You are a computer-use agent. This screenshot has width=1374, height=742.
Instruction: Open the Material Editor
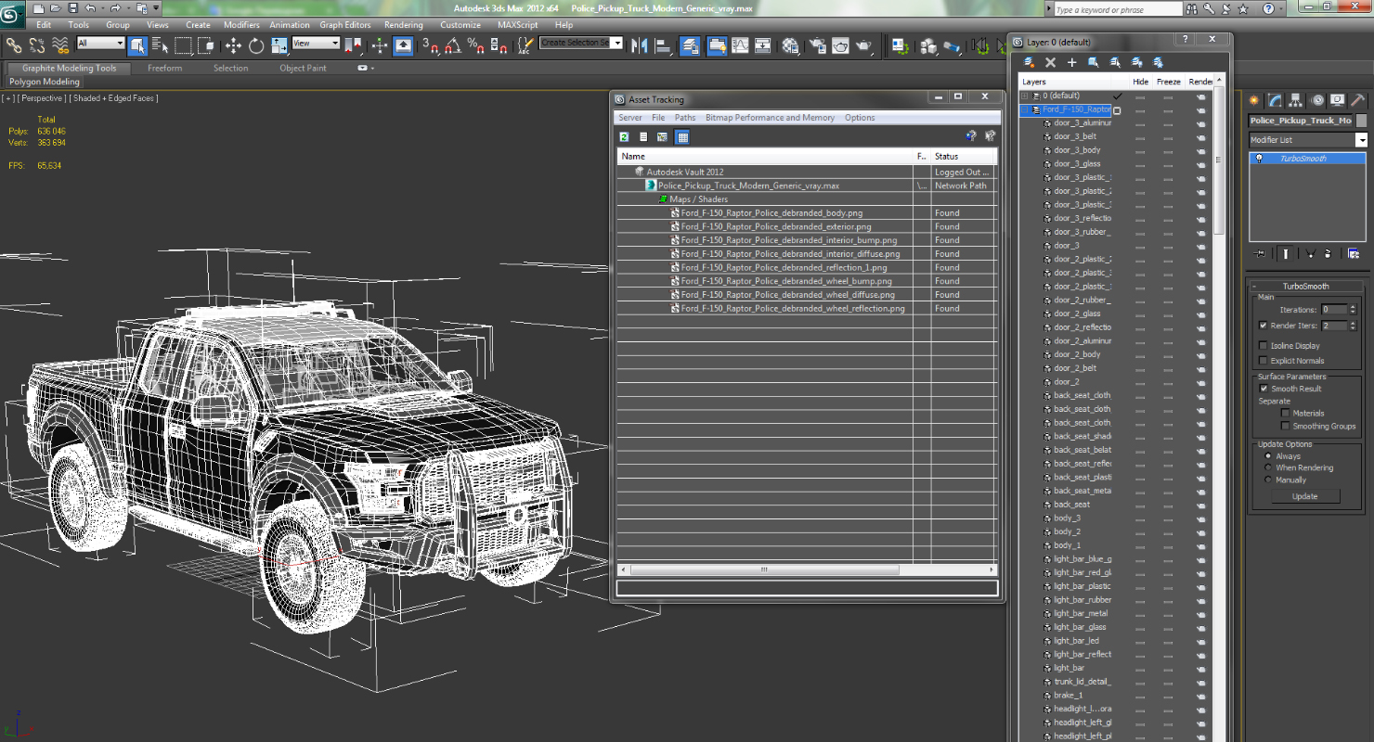click(x=790, y=45)
